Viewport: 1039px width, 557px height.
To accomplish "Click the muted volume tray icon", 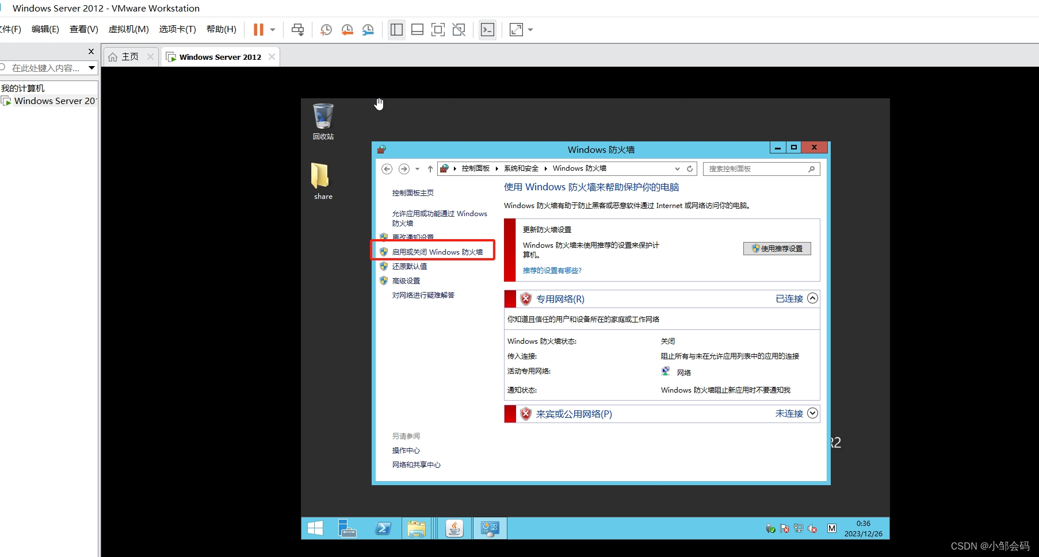I will pos(812,528).
